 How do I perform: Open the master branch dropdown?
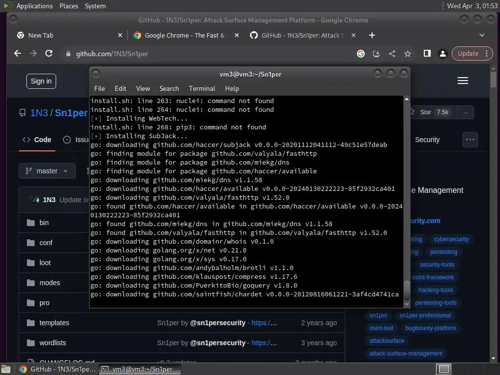[47, 171]
